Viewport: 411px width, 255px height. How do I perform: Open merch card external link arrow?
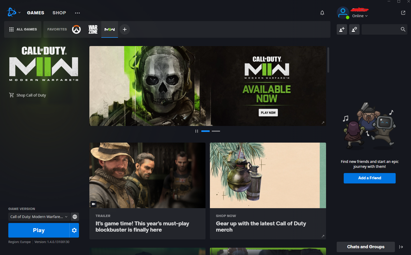click(323, 236)
